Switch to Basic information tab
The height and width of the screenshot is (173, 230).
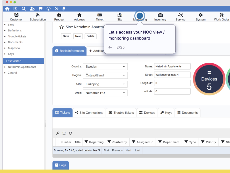69,51
